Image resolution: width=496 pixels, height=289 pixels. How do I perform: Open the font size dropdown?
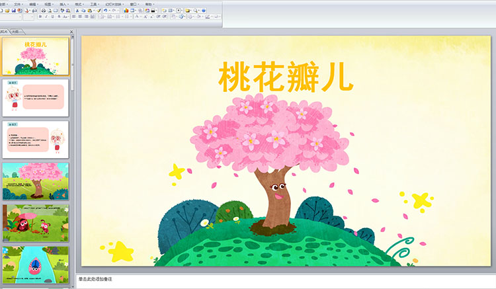[32, 17]
